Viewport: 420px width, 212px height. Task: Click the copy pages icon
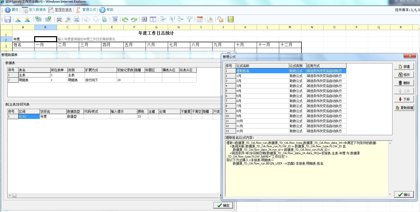pos(96,19)
